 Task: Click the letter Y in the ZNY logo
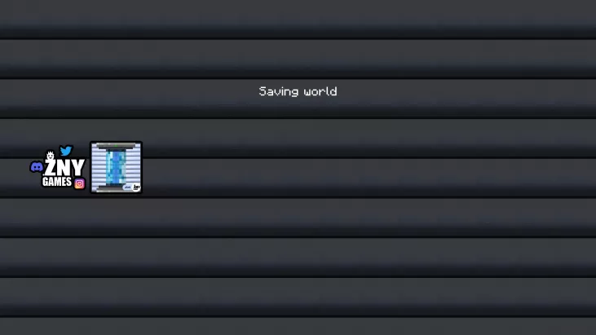point(78,168)
